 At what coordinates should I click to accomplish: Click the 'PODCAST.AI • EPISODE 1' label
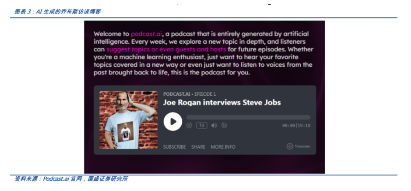click(190, 94)
